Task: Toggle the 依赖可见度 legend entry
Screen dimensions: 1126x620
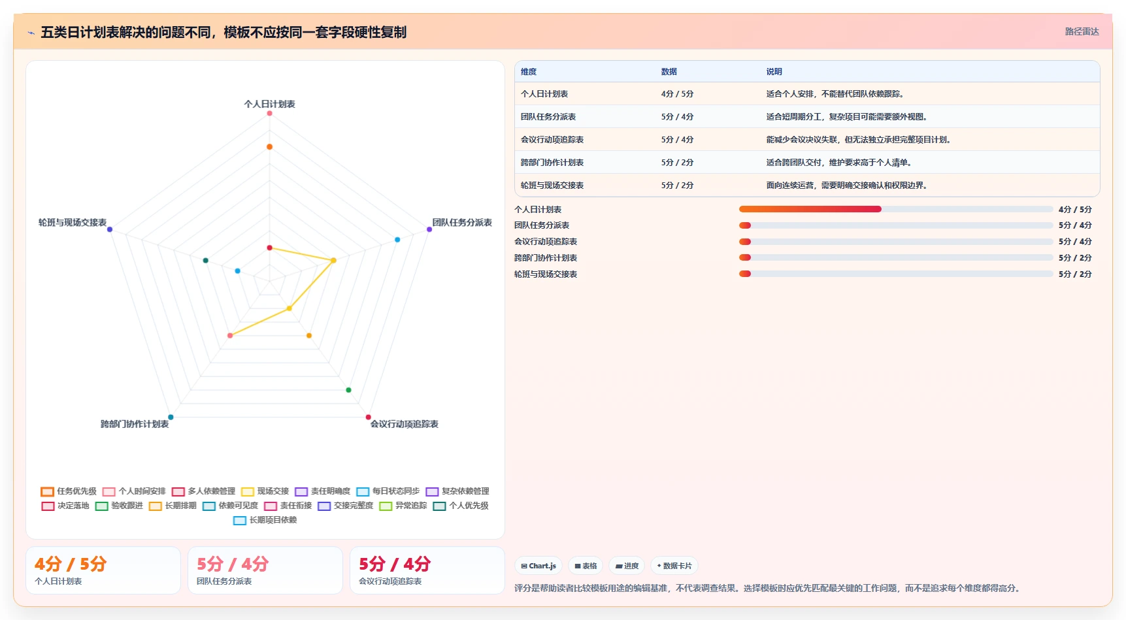Action: 230,506
